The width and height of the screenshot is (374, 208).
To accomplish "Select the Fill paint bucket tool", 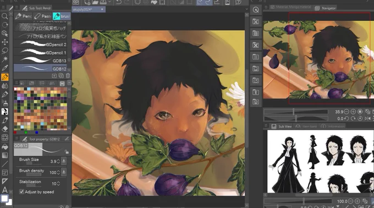I will pos(4,146).
